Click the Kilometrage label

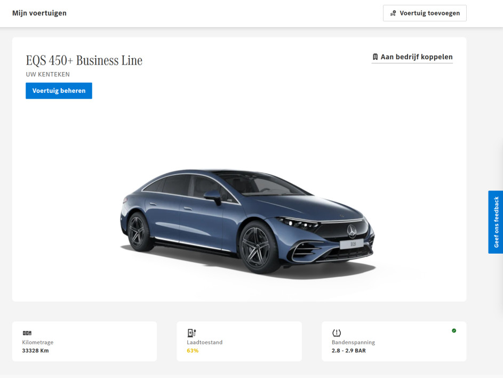pyautogui.click(x=37, y=342)
